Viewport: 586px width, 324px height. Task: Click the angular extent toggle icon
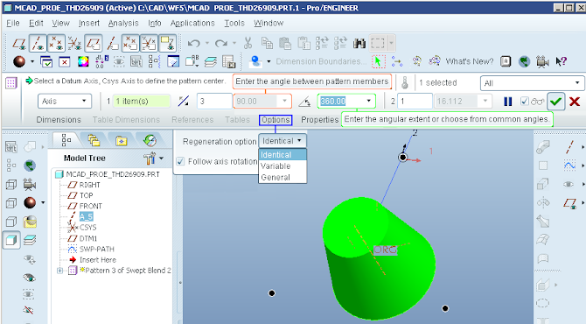point(304,102)
